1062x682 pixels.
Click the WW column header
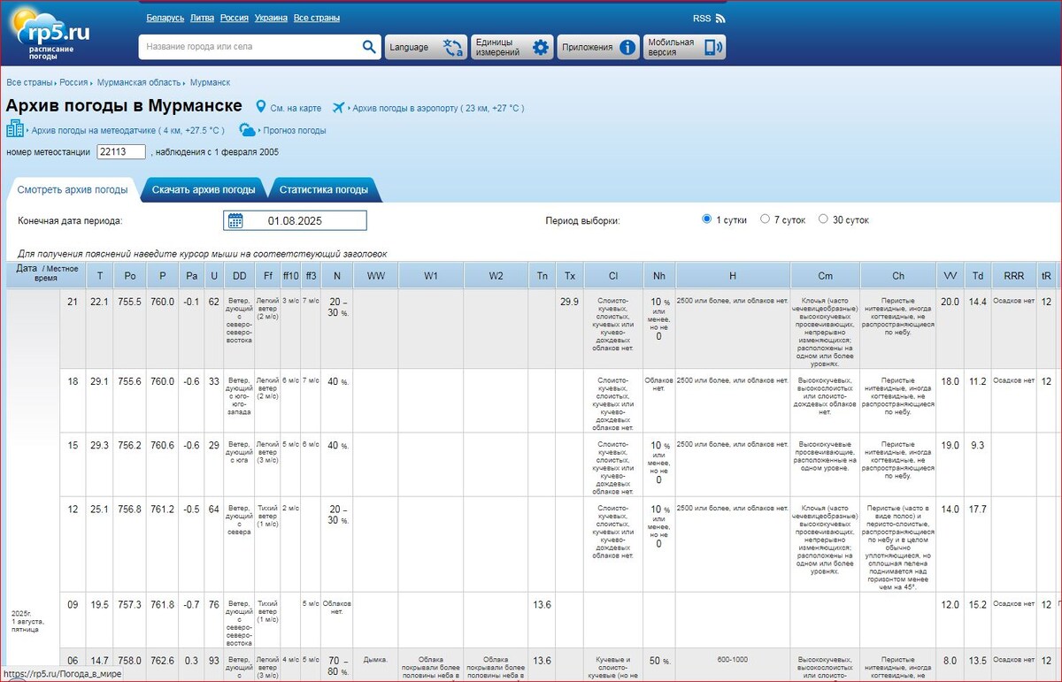coord(376,276)
